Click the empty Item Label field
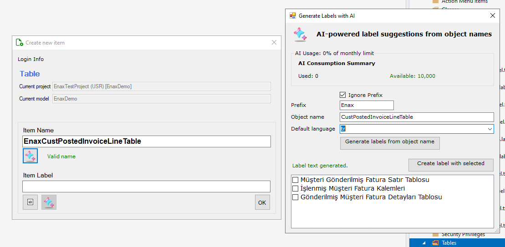505x247 pixels. click(x=146, y=187)
